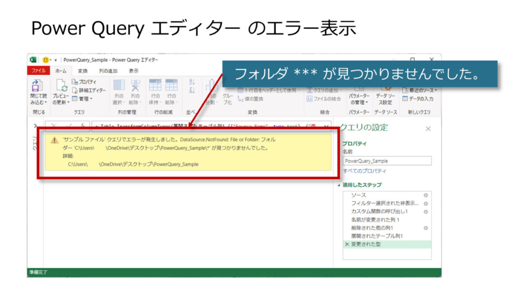Click the ファイル menu tab
The height and width of the screenshot is (285, 506).
39,71
